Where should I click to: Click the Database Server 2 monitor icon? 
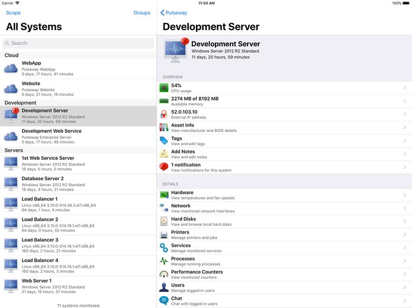11,184
